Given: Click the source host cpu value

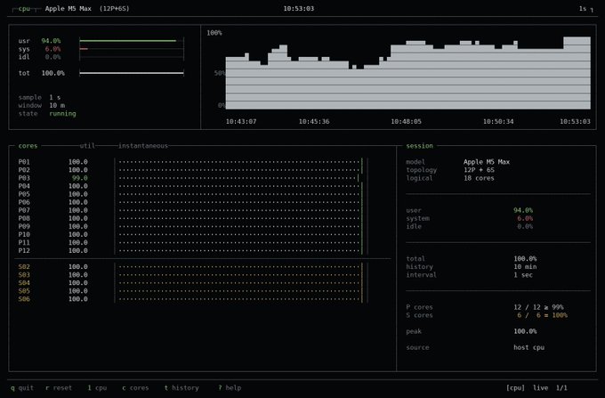Looking at the screenshot, I should [x=529, y=347].
